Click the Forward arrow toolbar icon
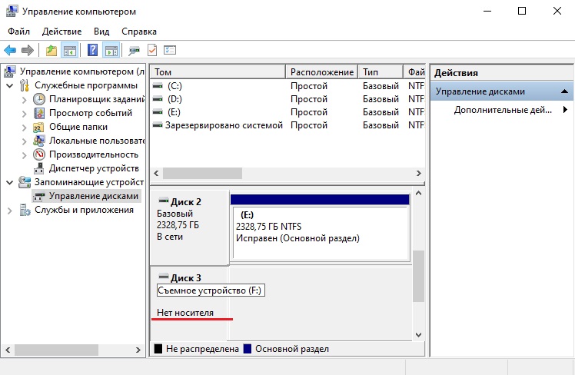 28,50
